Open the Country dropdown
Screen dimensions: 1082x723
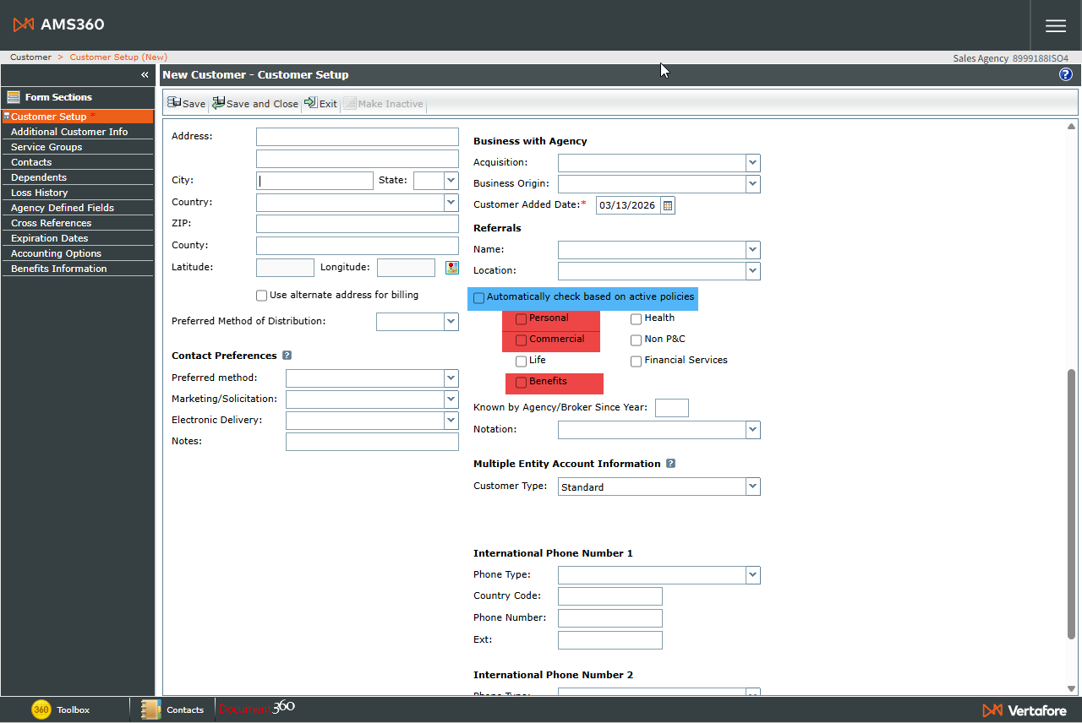click(x=451, y=202)
